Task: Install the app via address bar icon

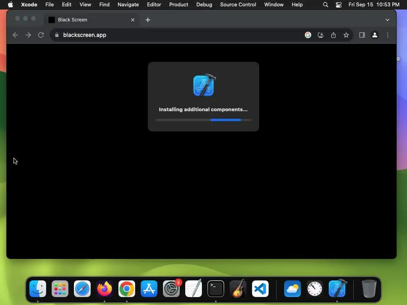Action: point(321,35)
